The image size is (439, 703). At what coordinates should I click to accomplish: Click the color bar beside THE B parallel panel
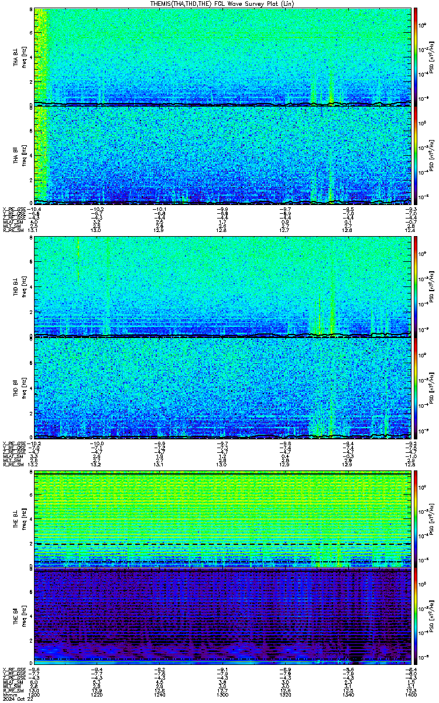pos(416,616)
